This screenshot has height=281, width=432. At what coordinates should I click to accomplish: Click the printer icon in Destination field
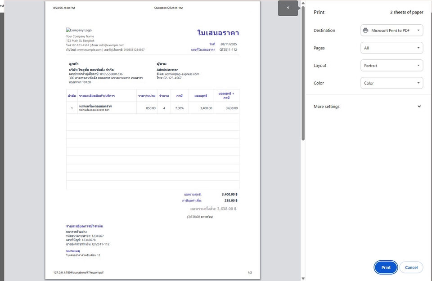click(x=366, y=31)
